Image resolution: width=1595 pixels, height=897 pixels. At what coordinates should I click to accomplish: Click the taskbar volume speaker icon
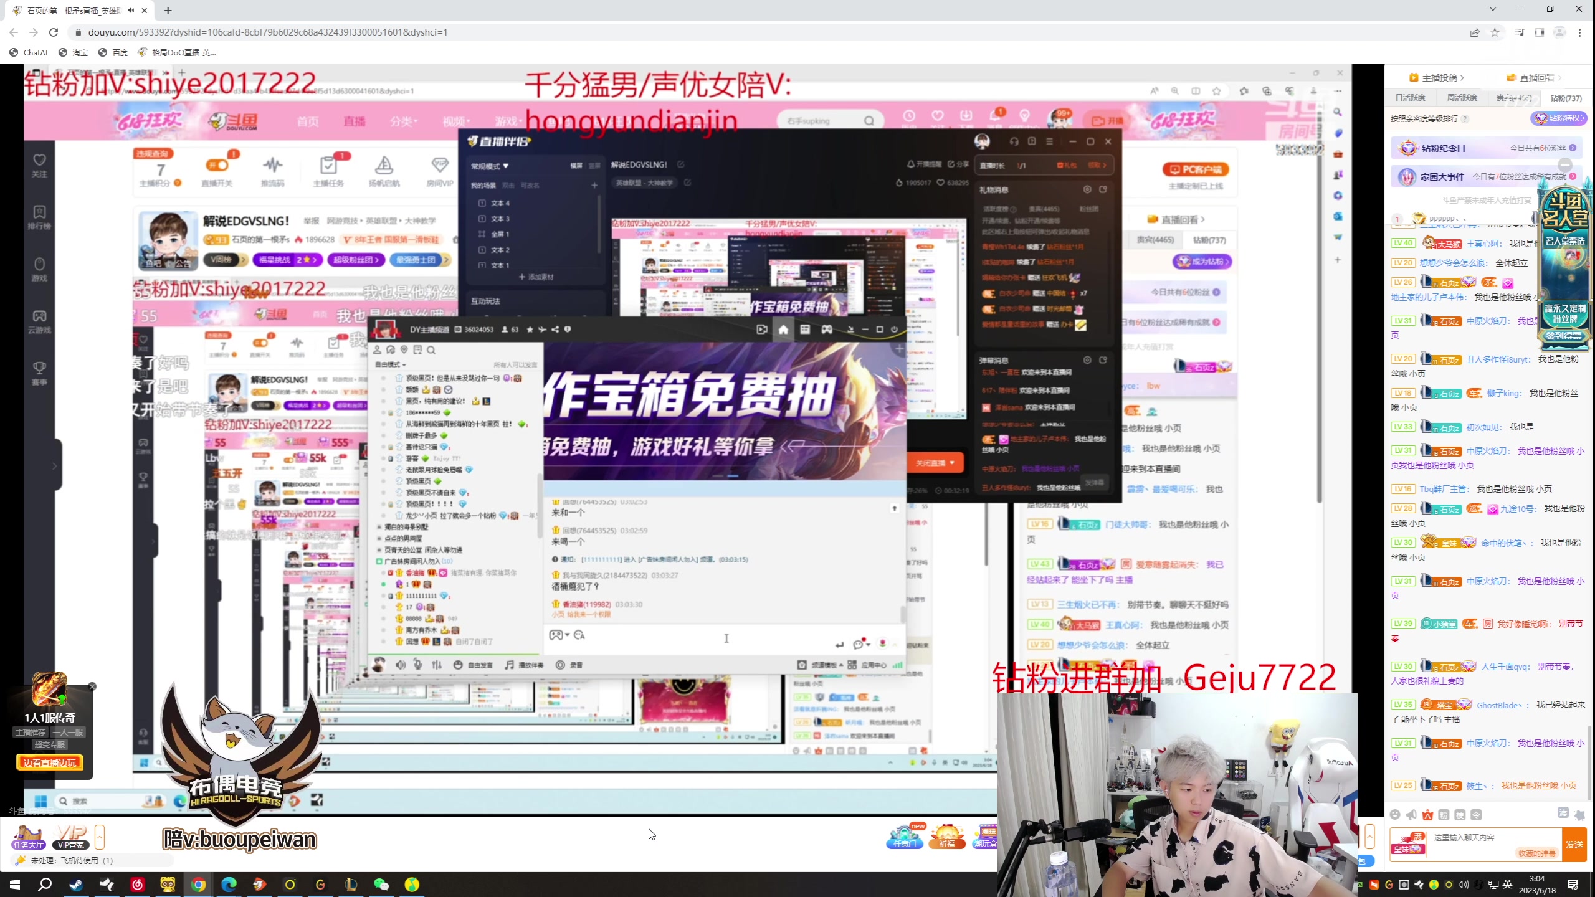tap(1464, 885)
